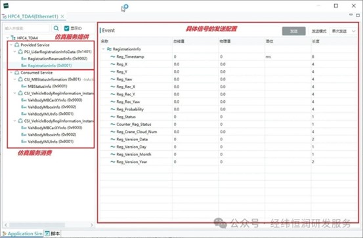Click the scroll right arrow in tree panel
Image resolution: width=363 pixels, height=238 pixels.
(92, 225)
